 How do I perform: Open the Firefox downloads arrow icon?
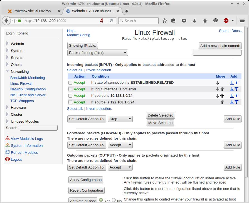coord(194,21)
